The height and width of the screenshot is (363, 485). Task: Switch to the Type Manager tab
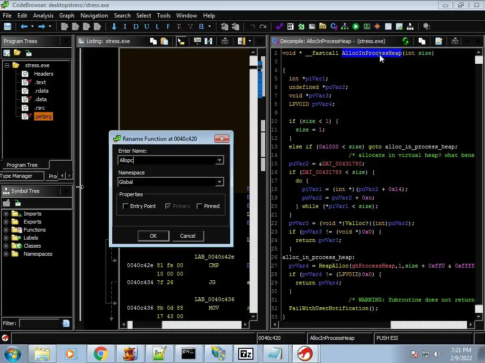(22, 176)
